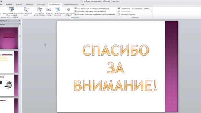Image resolution: width=201 pixels, height=113 pixels.
Task: Select the slide thumbnail showing a scanner
Action: click(x=9, y=85)
